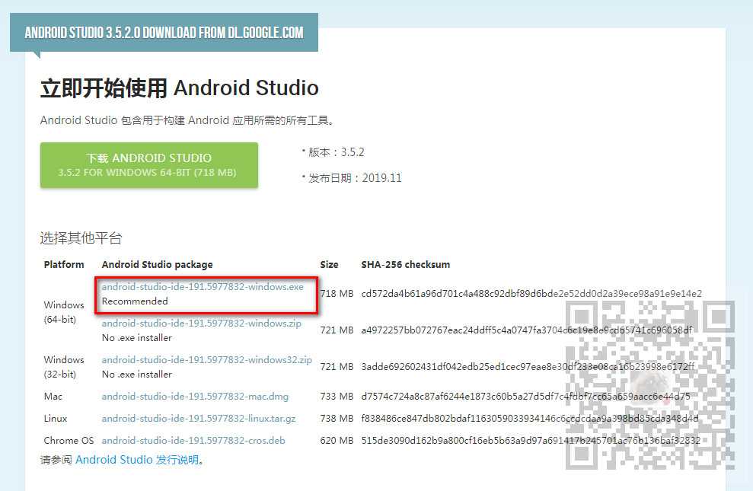The image size is (753, 491).
Task: Click the Platform column header
Action: point(64,264)
